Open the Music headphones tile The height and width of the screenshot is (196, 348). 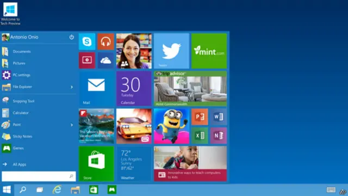point(106,41)
